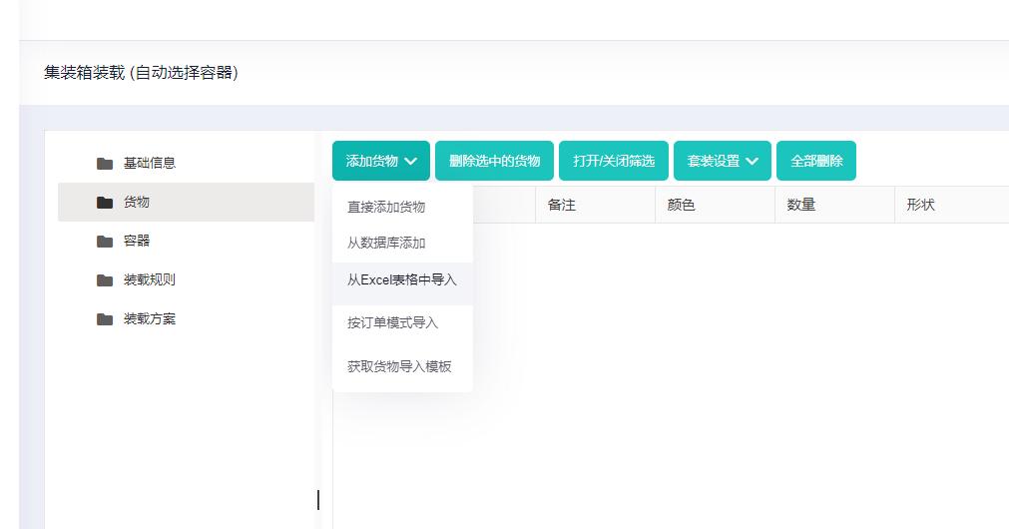Click the 集装箱装载 (自动选择容器) page title

pos(141,73)
